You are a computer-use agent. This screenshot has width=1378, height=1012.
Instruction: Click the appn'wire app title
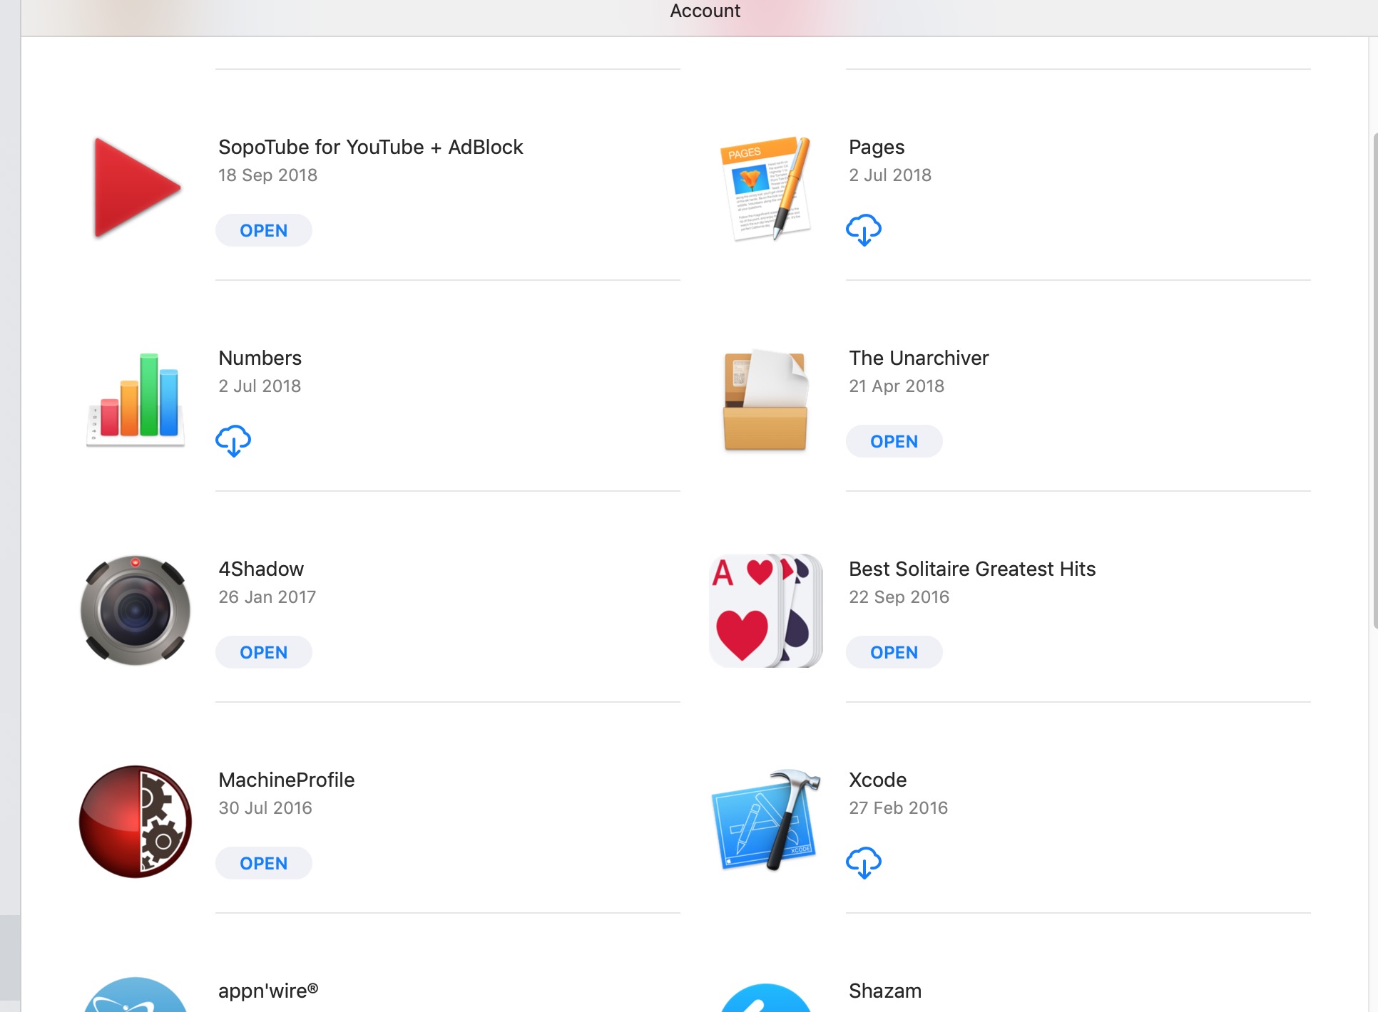268,991
